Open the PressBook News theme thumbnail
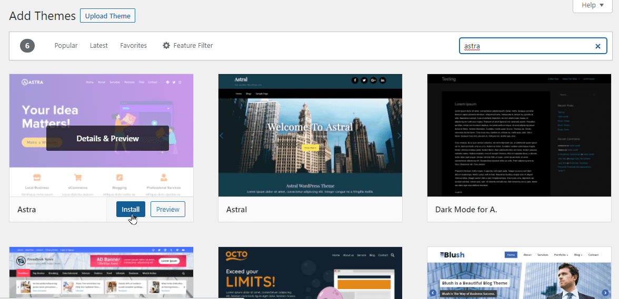 point(102,273)
